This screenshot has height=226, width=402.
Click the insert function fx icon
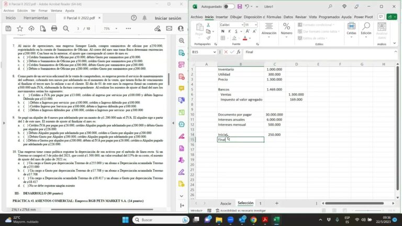click(238, 52)
